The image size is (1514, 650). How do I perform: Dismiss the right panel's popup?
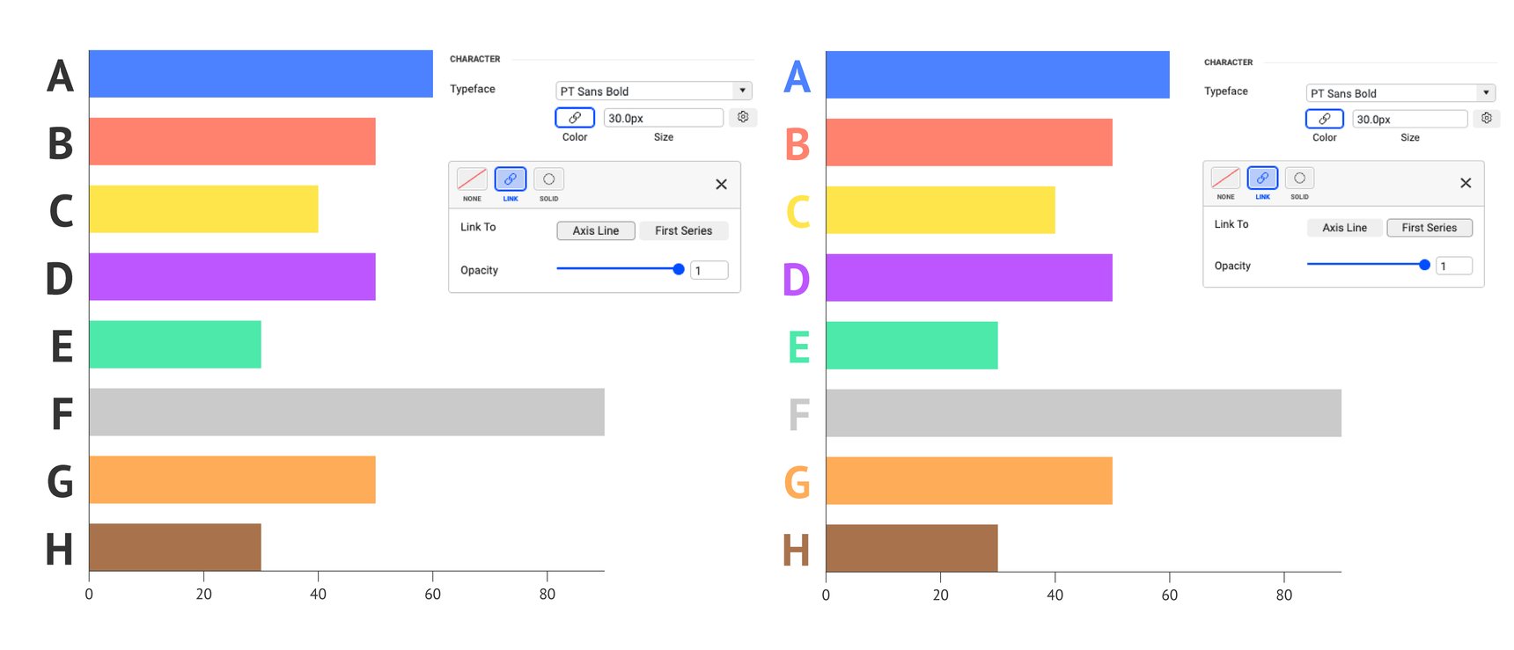point(1466,183)
